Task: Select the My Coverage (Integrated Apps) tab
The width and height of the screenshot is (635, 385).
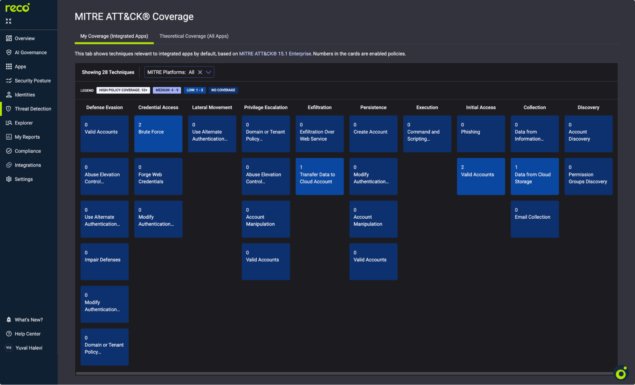Action: [113, 36]
